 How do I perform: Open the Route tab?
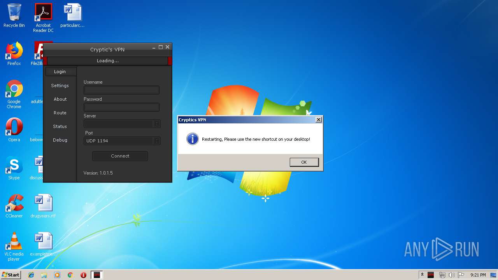[60, 113]
